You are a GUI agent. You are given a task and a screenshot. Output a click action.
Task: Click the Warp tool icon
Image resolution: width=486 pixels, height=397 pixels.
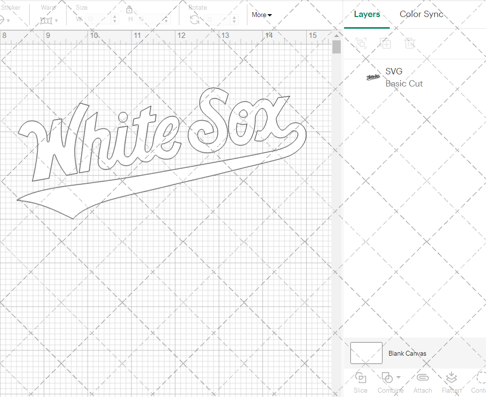tap(46, 21)
